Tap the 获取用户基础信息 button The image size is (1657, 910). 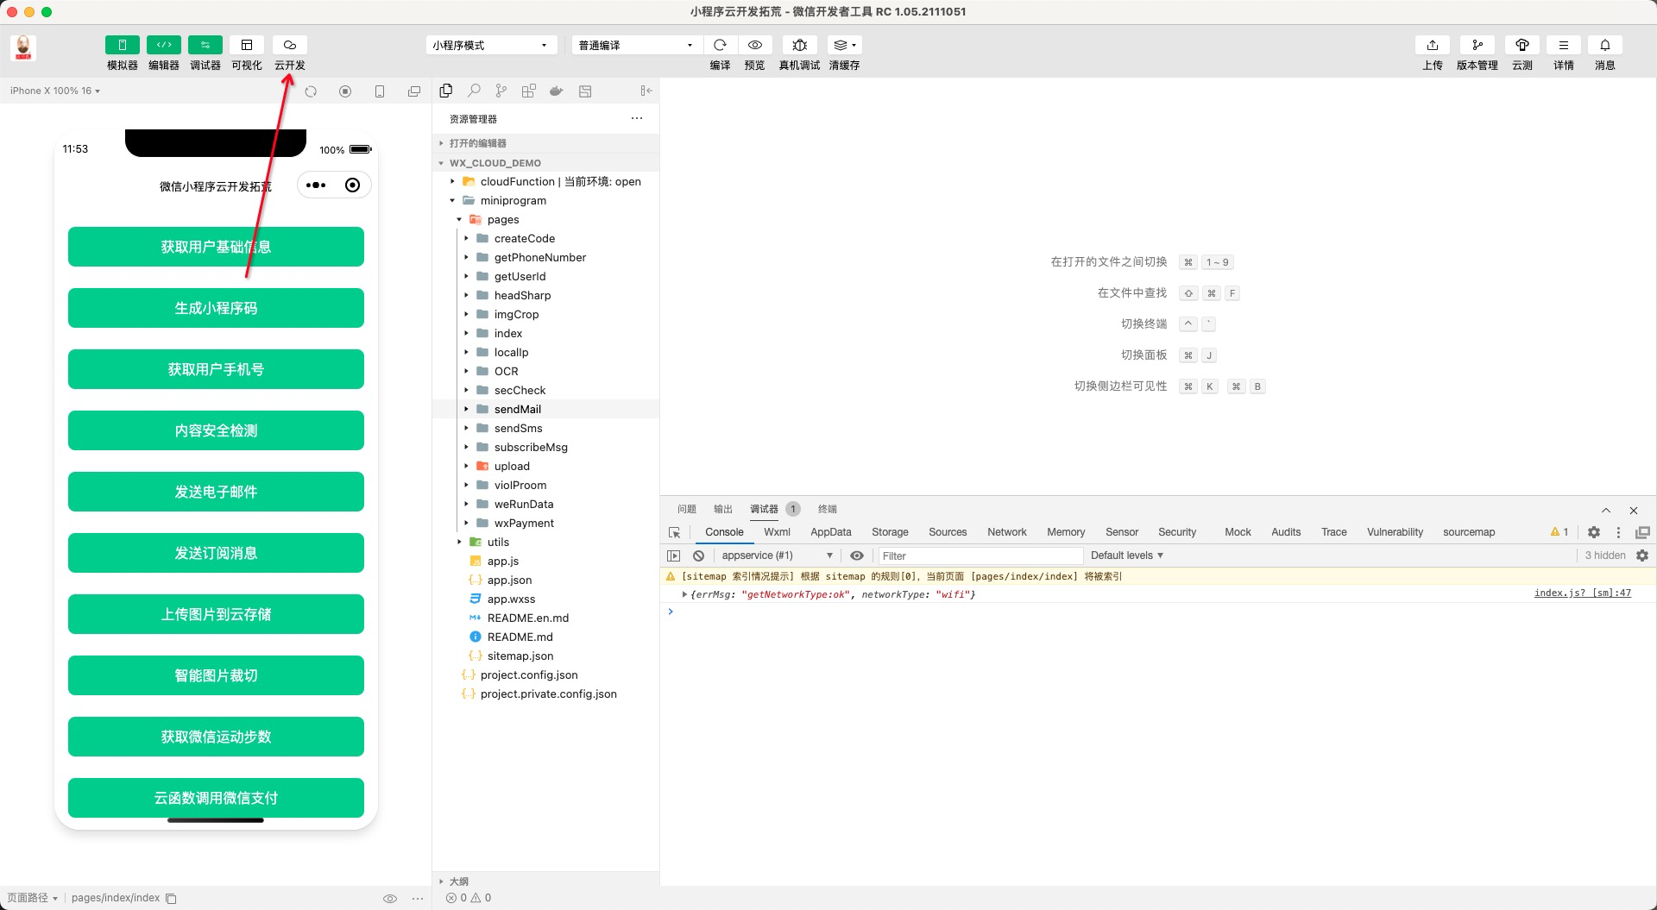[x=216, y=248]
